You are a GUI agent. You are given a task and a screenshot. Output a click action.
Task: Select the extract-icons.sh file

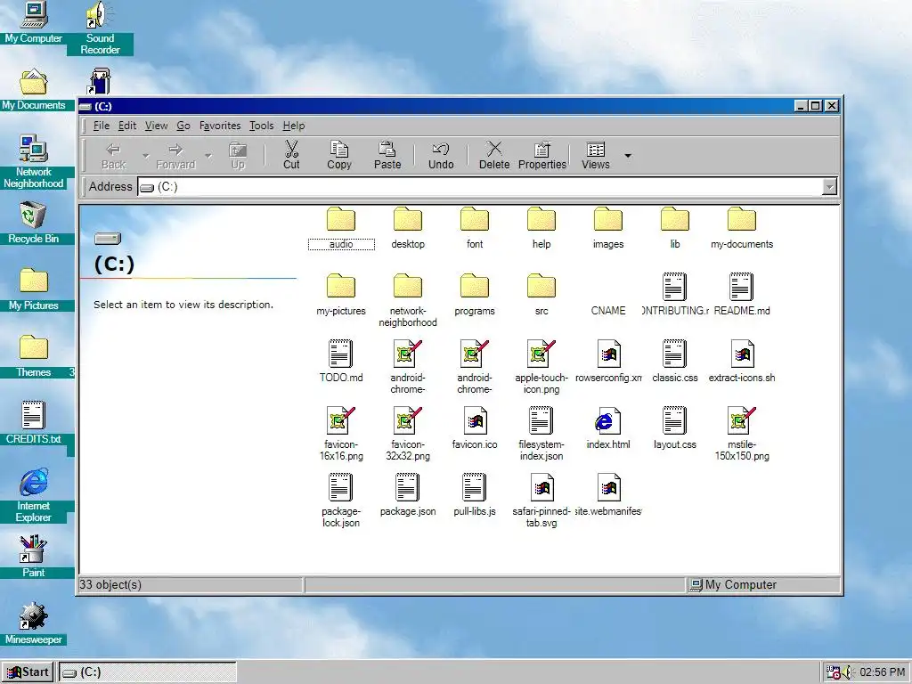742,362
